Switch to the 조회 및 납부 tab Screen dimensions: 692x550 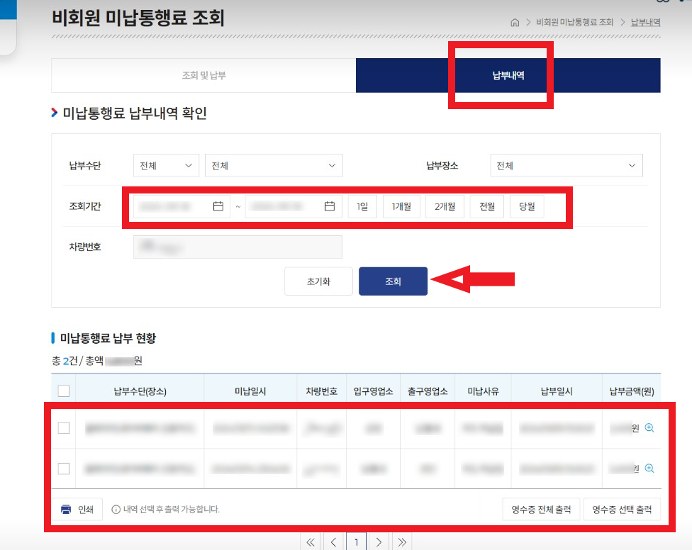click(x=203, y=74)
